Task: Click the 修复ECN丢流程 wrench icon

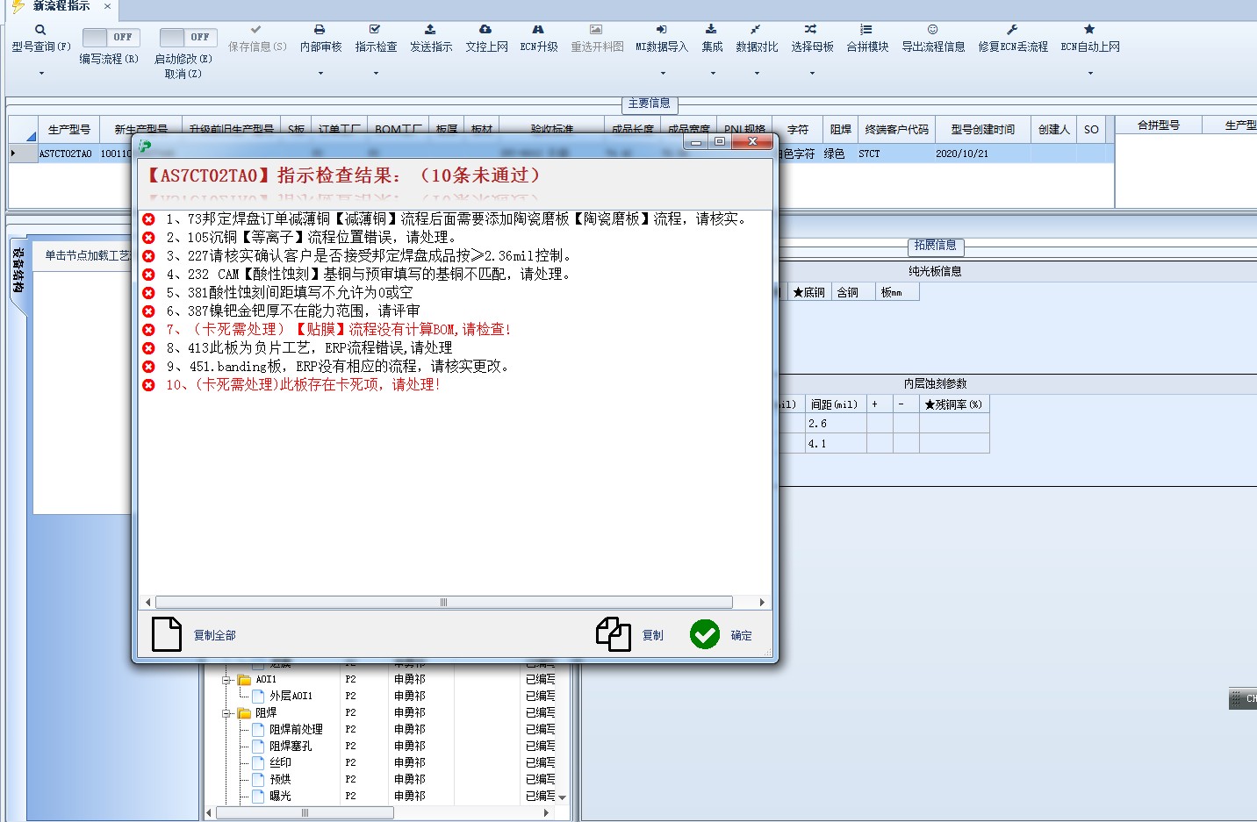Action: tap(1012, 29)
